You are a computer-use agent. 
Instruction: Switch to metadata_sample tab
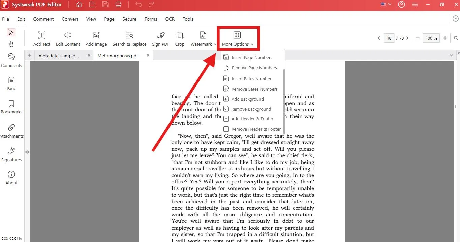[59, 56]
